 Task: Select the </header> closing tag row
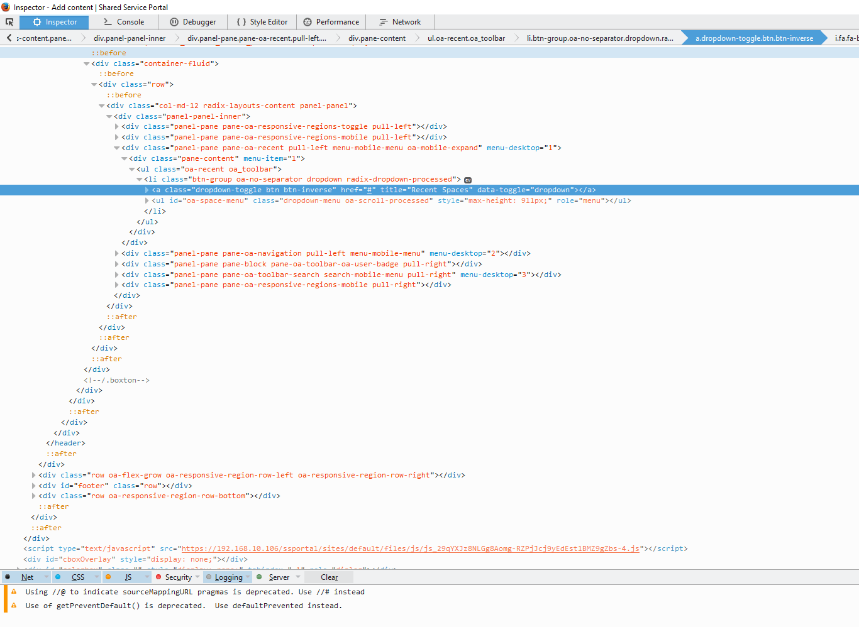65,443
